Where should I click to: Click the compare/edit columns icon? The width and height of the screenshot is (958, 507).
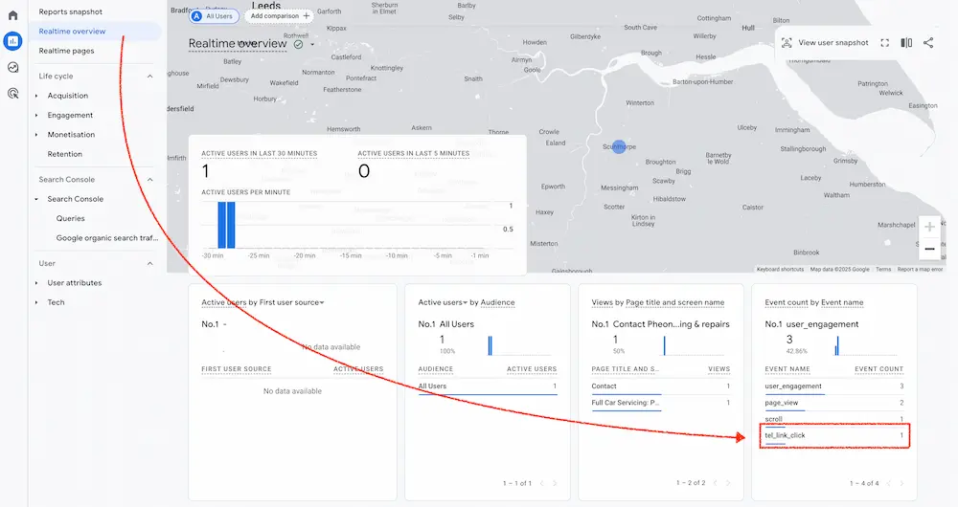[906, 43]
